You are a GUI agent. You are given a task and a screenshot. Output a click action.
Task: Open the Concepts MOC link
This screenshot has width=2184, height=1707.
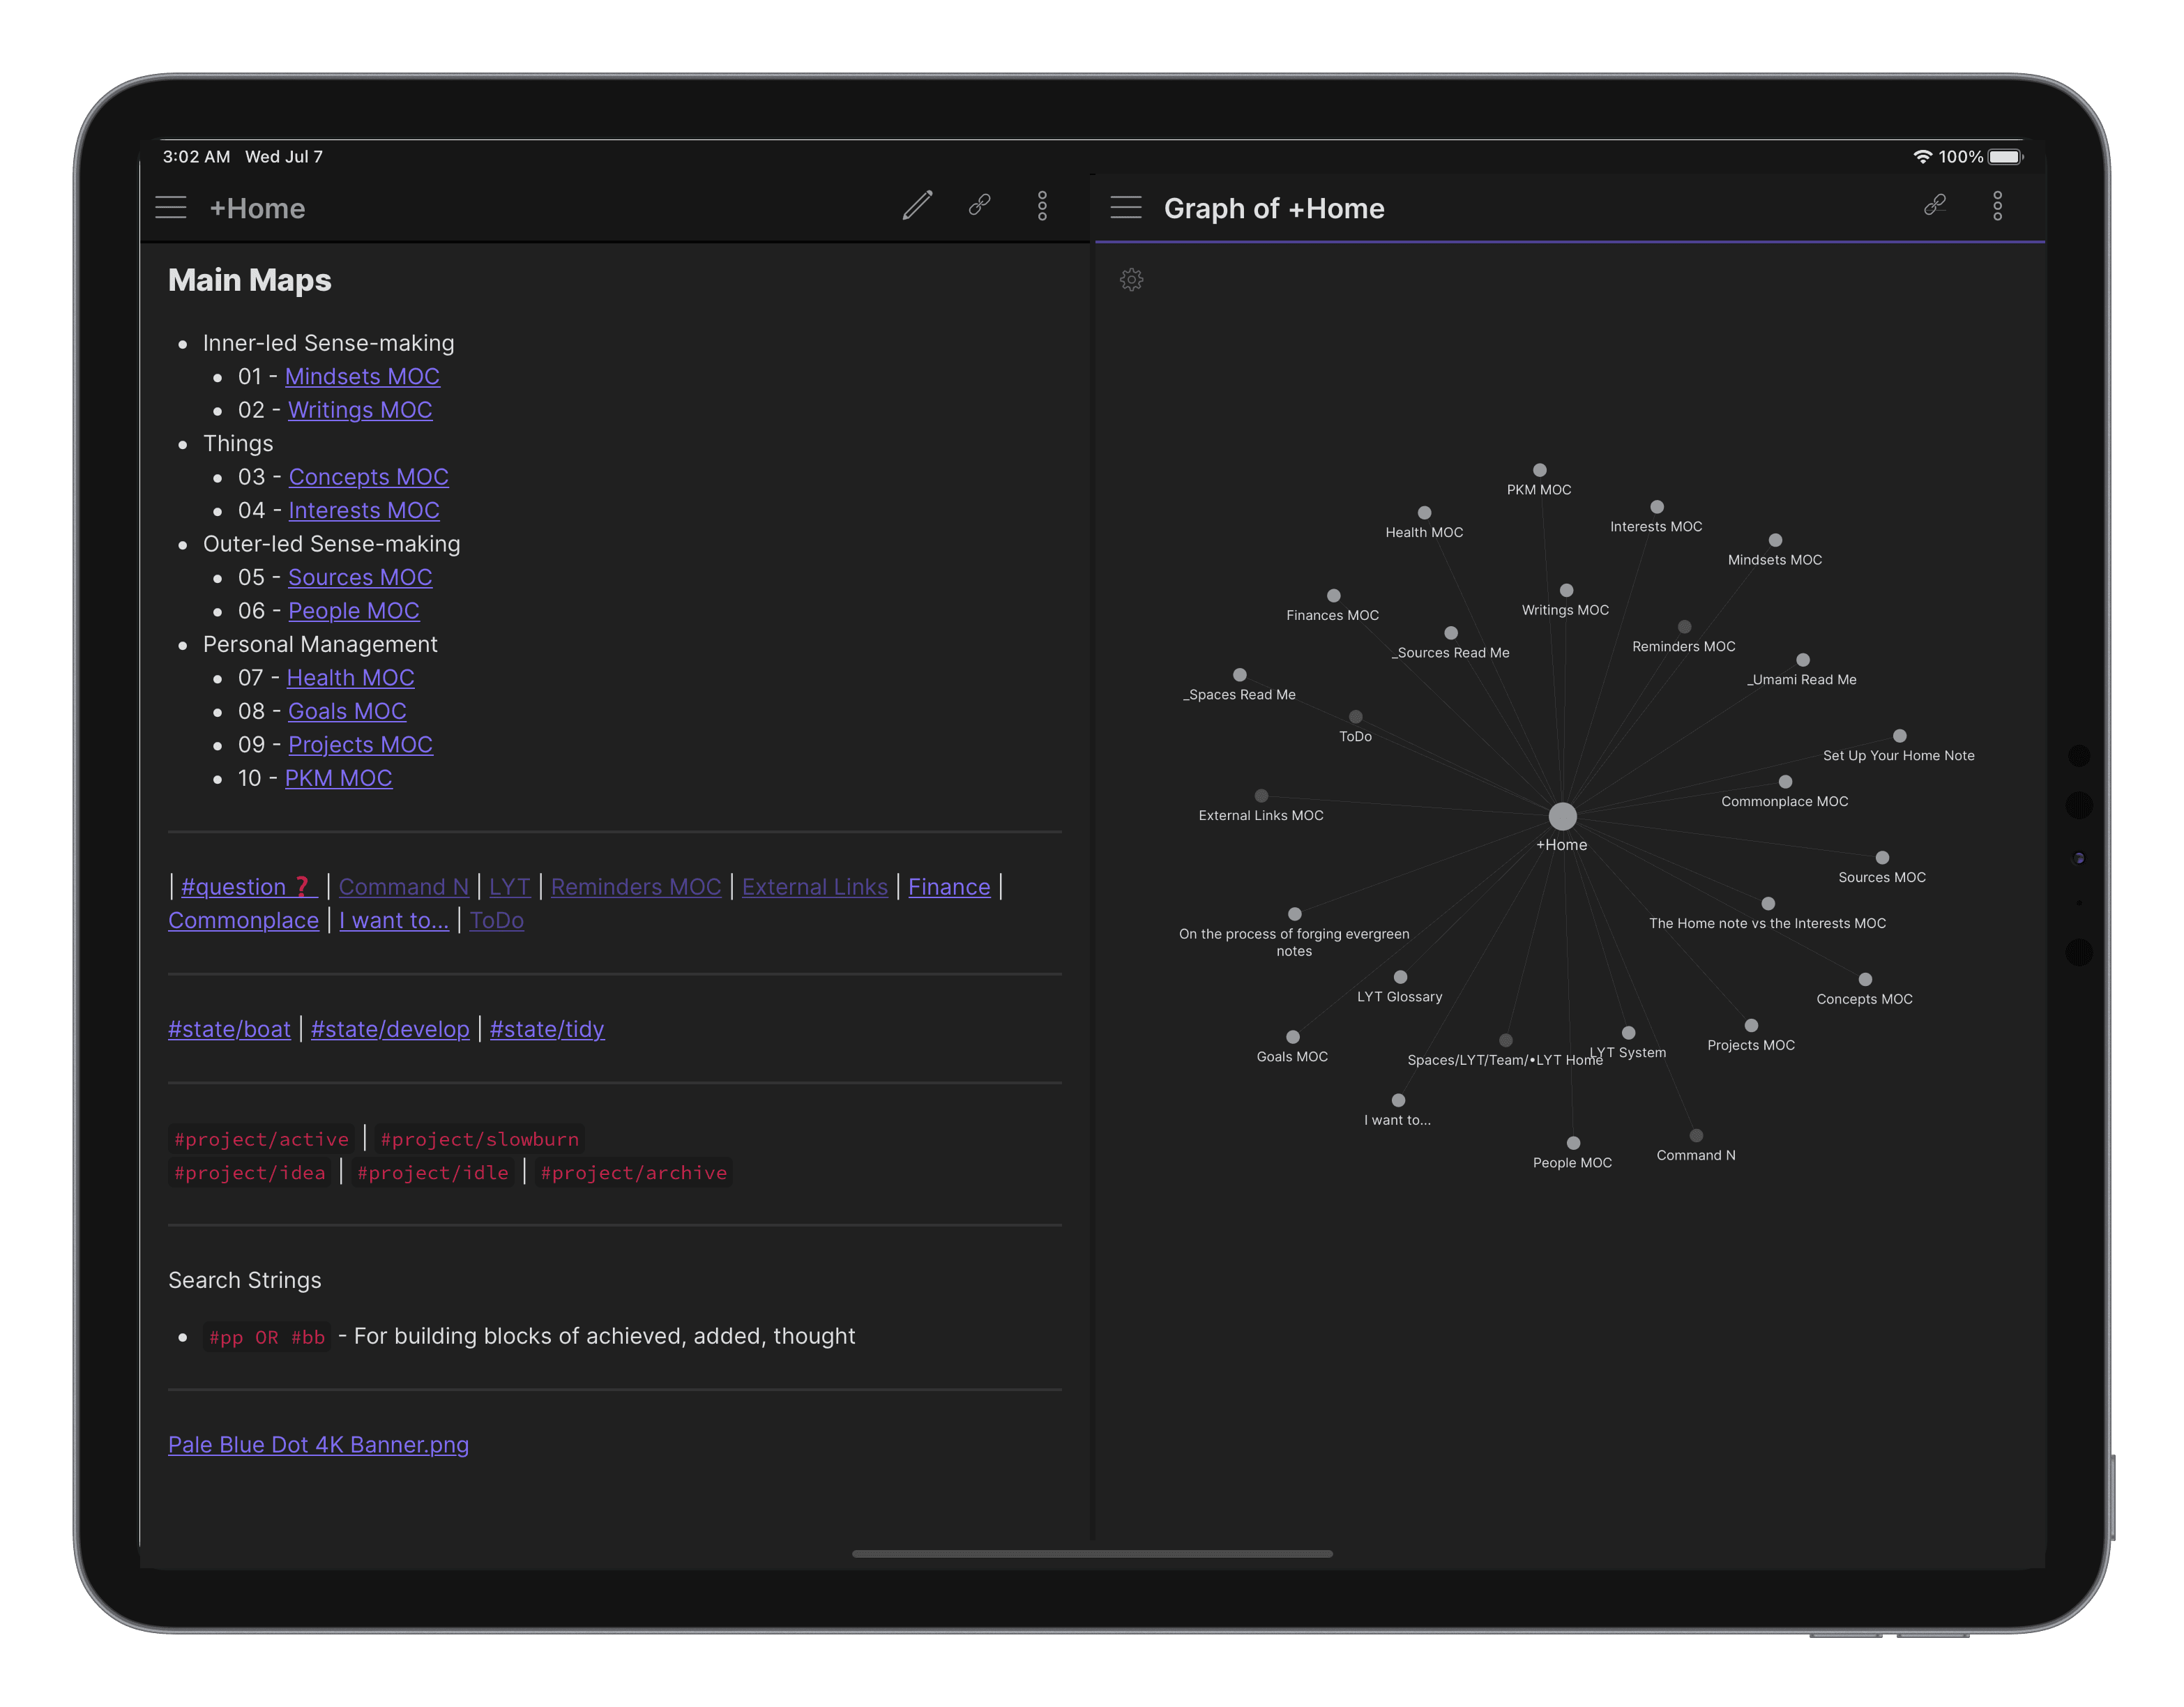[x=368, y=477]
